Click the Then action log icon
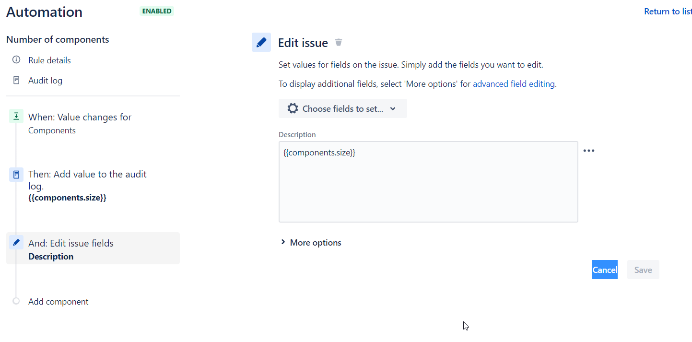The height and width of the screenshot is (342, 692). click(16, 174)
